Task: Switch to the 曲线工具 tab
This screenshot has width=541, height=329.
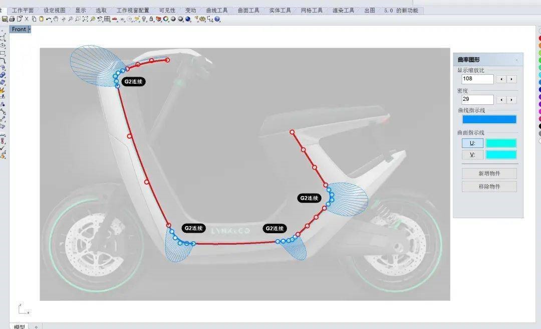Action: (217, 11)
